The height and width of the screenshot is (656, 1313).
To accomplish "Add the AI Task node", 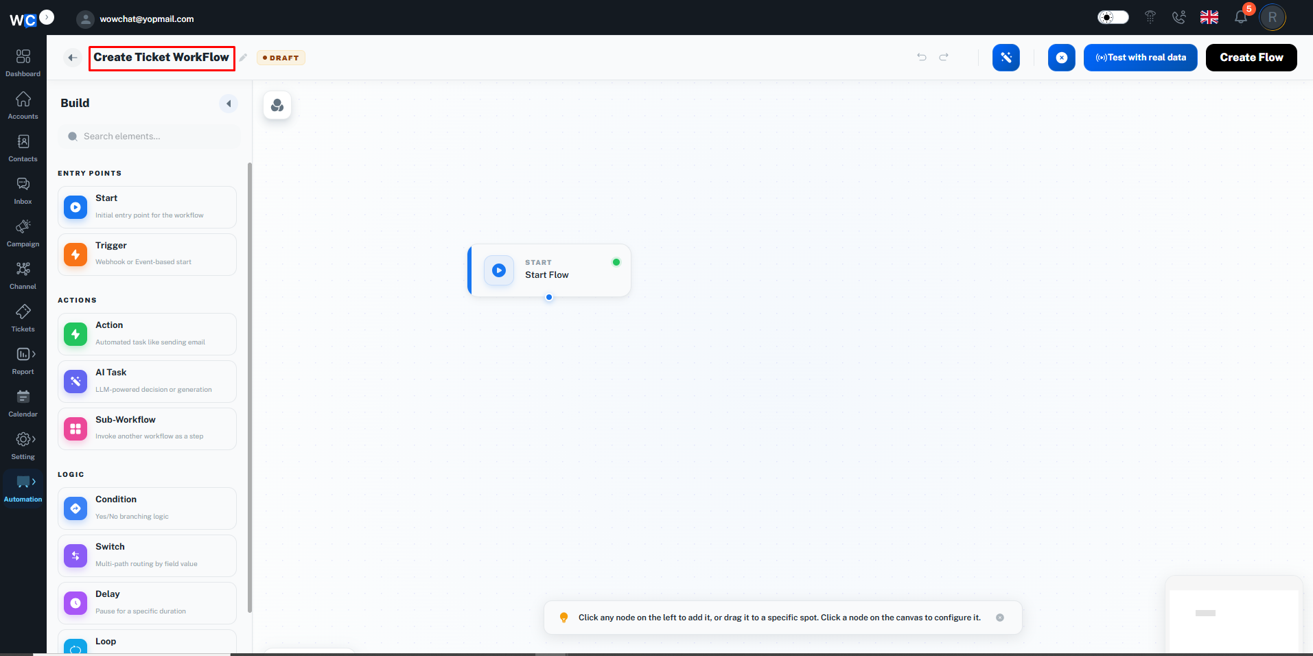I will 147,382.
